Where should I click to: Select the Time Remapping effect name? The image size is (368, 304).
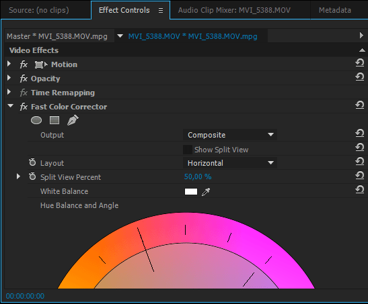(x=63, y=93)
